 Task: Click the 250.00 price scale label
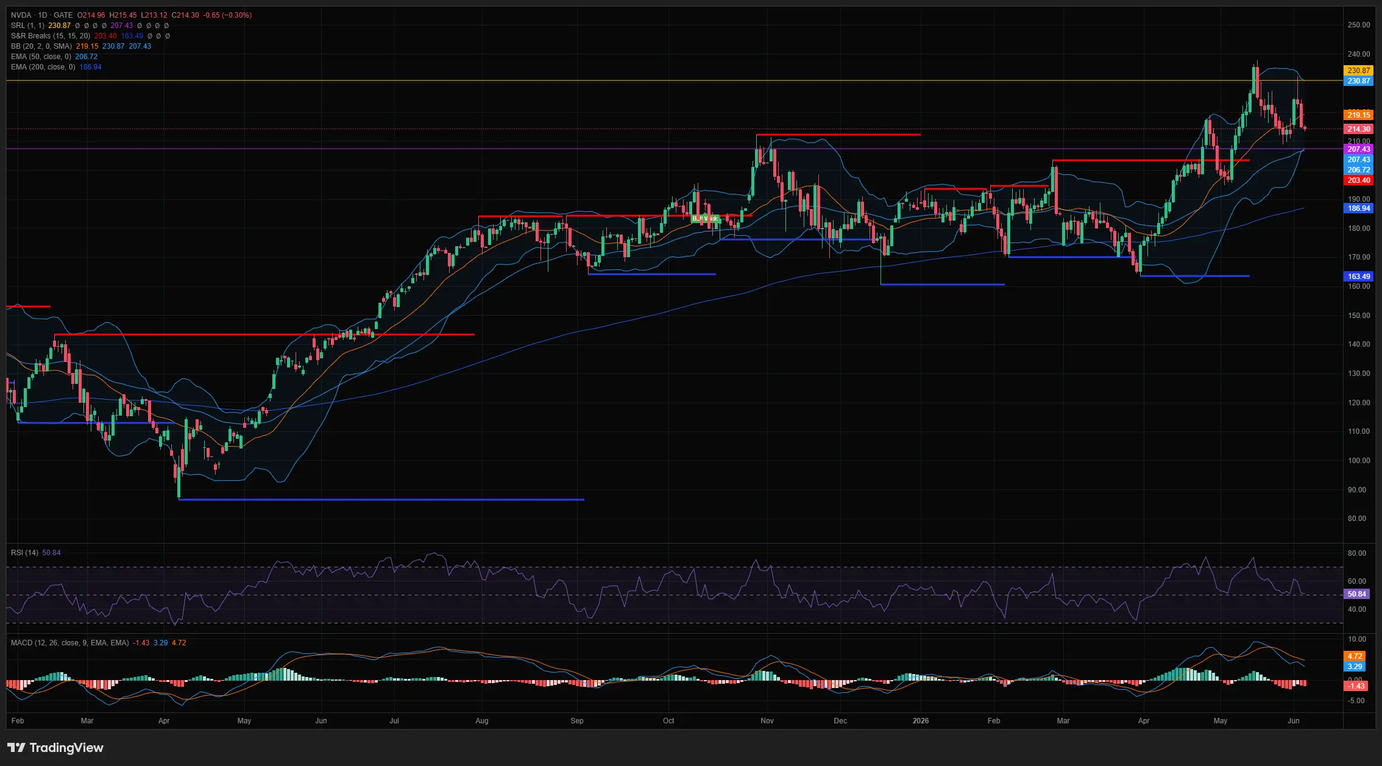1359,25
